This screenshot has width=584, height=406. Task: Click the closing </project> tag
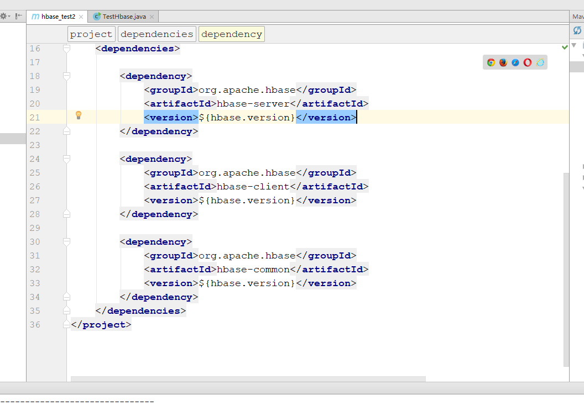[101, 325]
